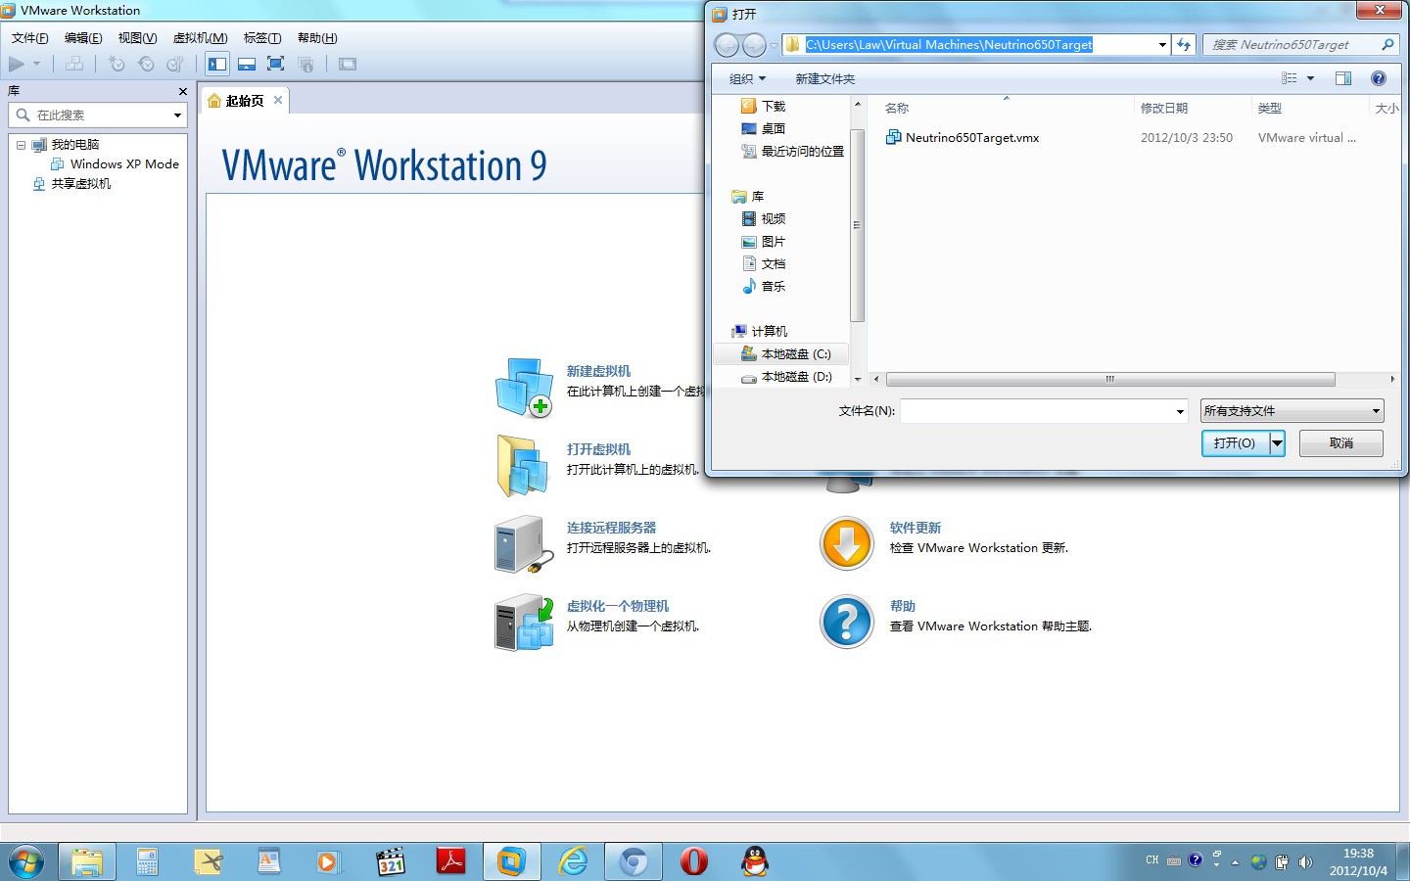
Task: Click the remote server tower icon
Action: tap(523, 544)
